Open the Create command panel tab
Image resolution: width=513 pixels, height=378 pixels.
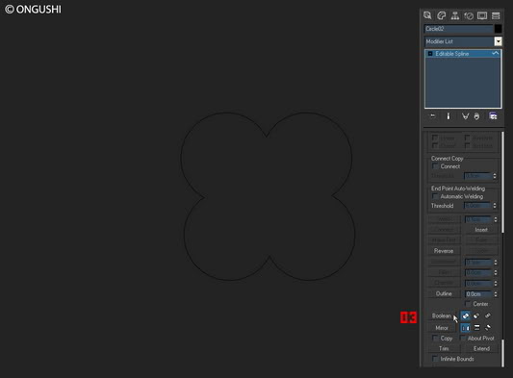[x=427, y=15]
